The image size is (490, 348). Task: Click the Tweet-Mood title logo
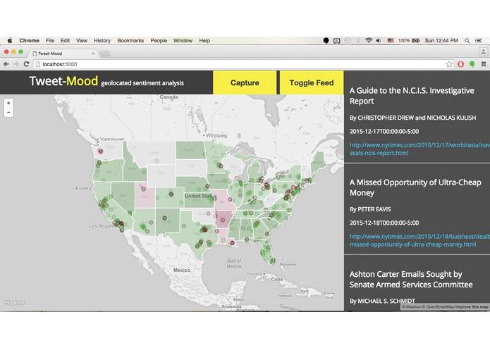[x=63, y=81]
